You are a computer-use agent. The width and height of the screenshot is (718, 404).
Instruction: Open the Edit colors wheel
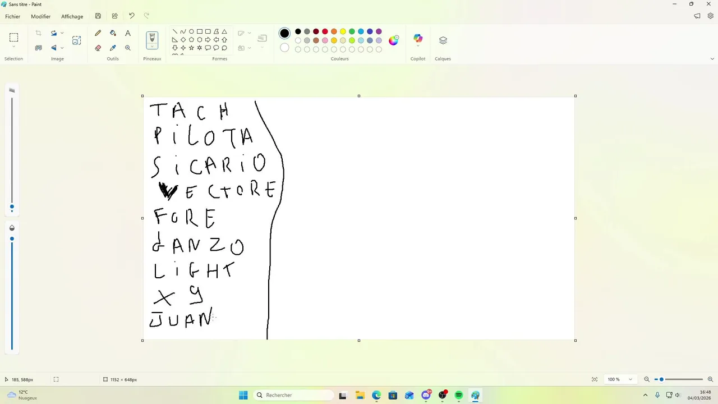pos(394,40)
